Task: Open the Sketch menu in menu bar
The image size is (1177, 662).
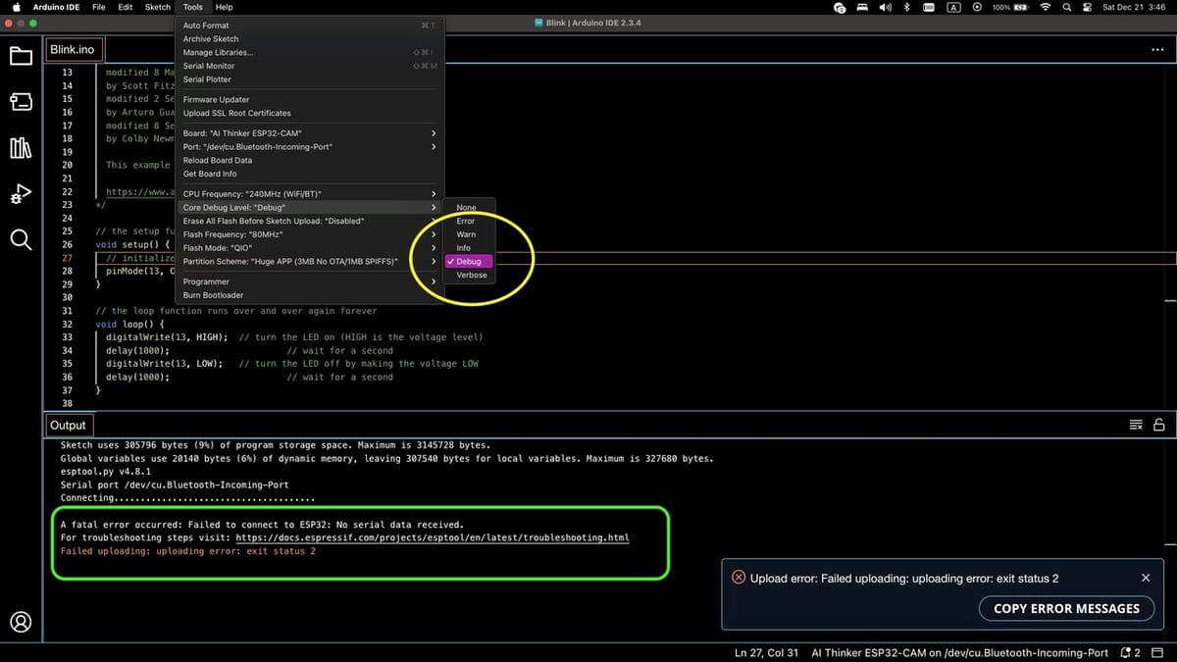Action: pos(158,7)
